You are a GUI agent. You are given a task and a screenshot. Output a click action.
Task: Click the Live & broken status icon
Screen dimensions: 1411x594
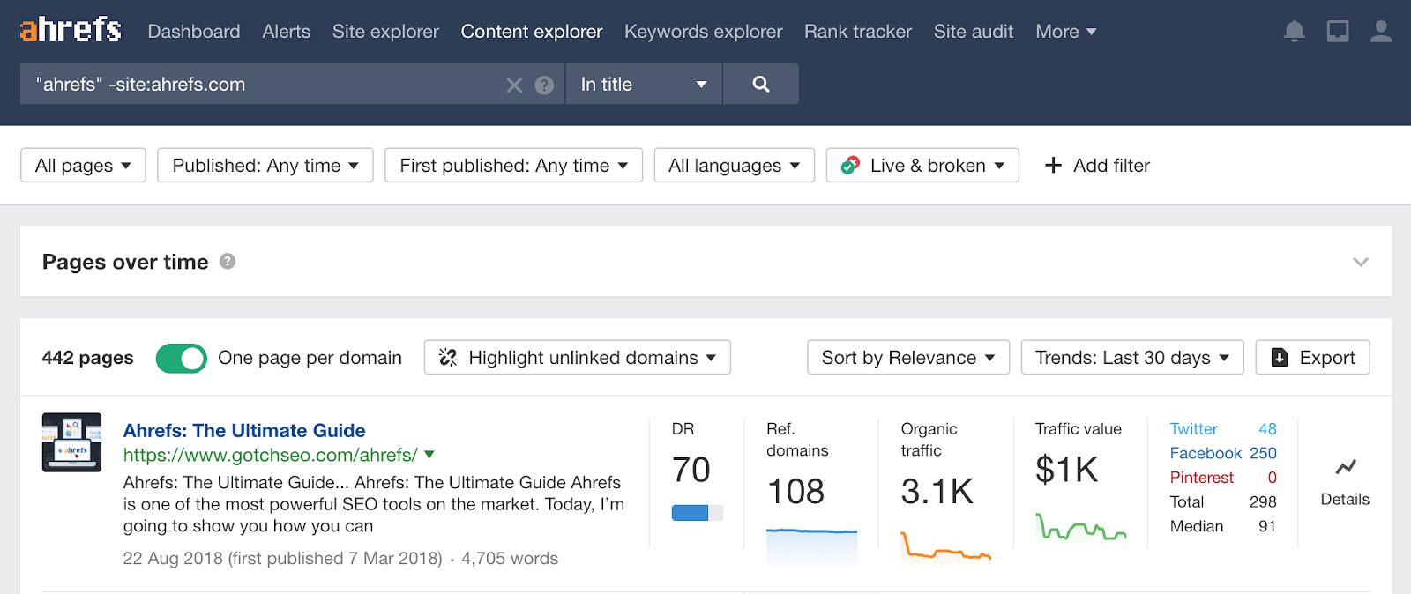850,165
